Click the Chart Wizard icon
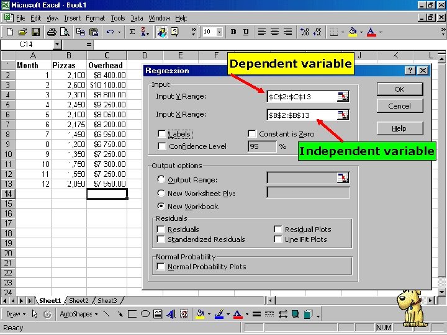This screenshot has width=447, height=335. (x=161, y=32)
